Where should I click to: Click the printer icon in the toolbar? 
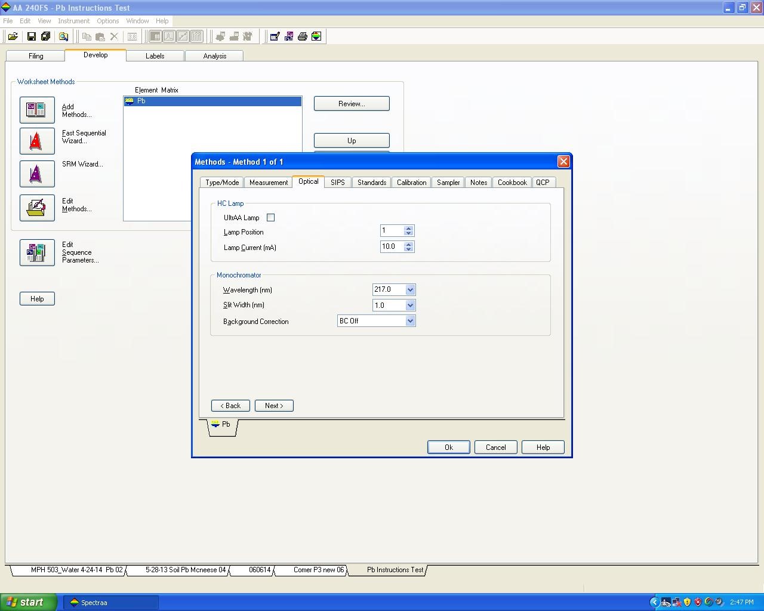pos(303,36)
